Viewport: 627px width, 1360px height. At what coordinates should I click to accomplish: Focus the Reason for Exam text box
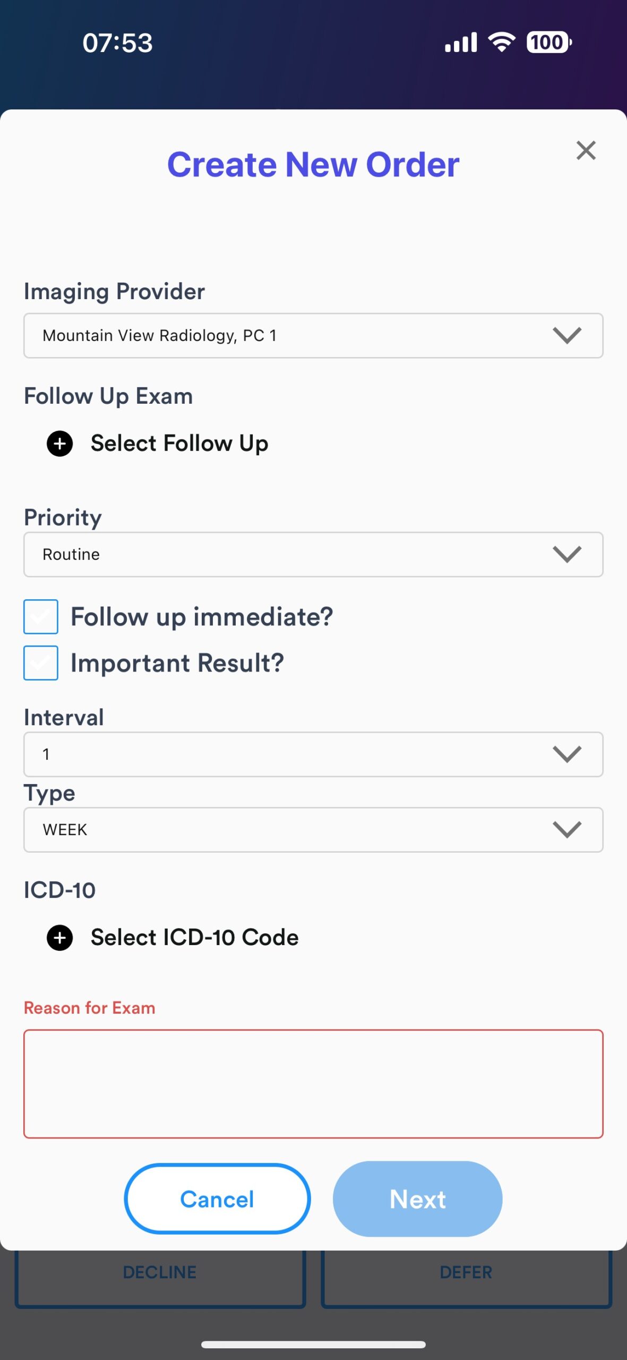313,1084
